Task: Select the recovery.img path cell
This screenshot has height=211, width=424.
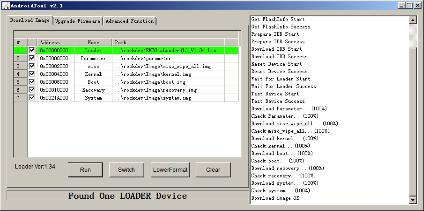Action: (x=168, y=90)
